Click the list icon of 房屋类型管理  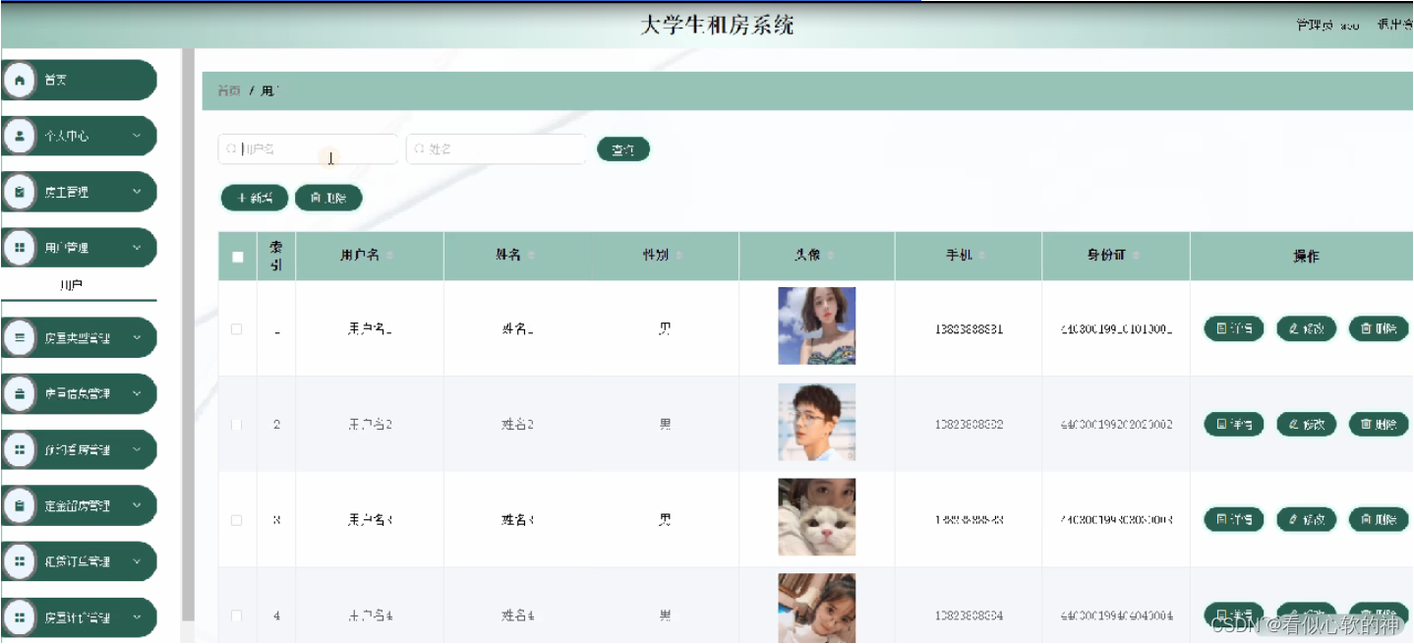(x=20, y=337)
